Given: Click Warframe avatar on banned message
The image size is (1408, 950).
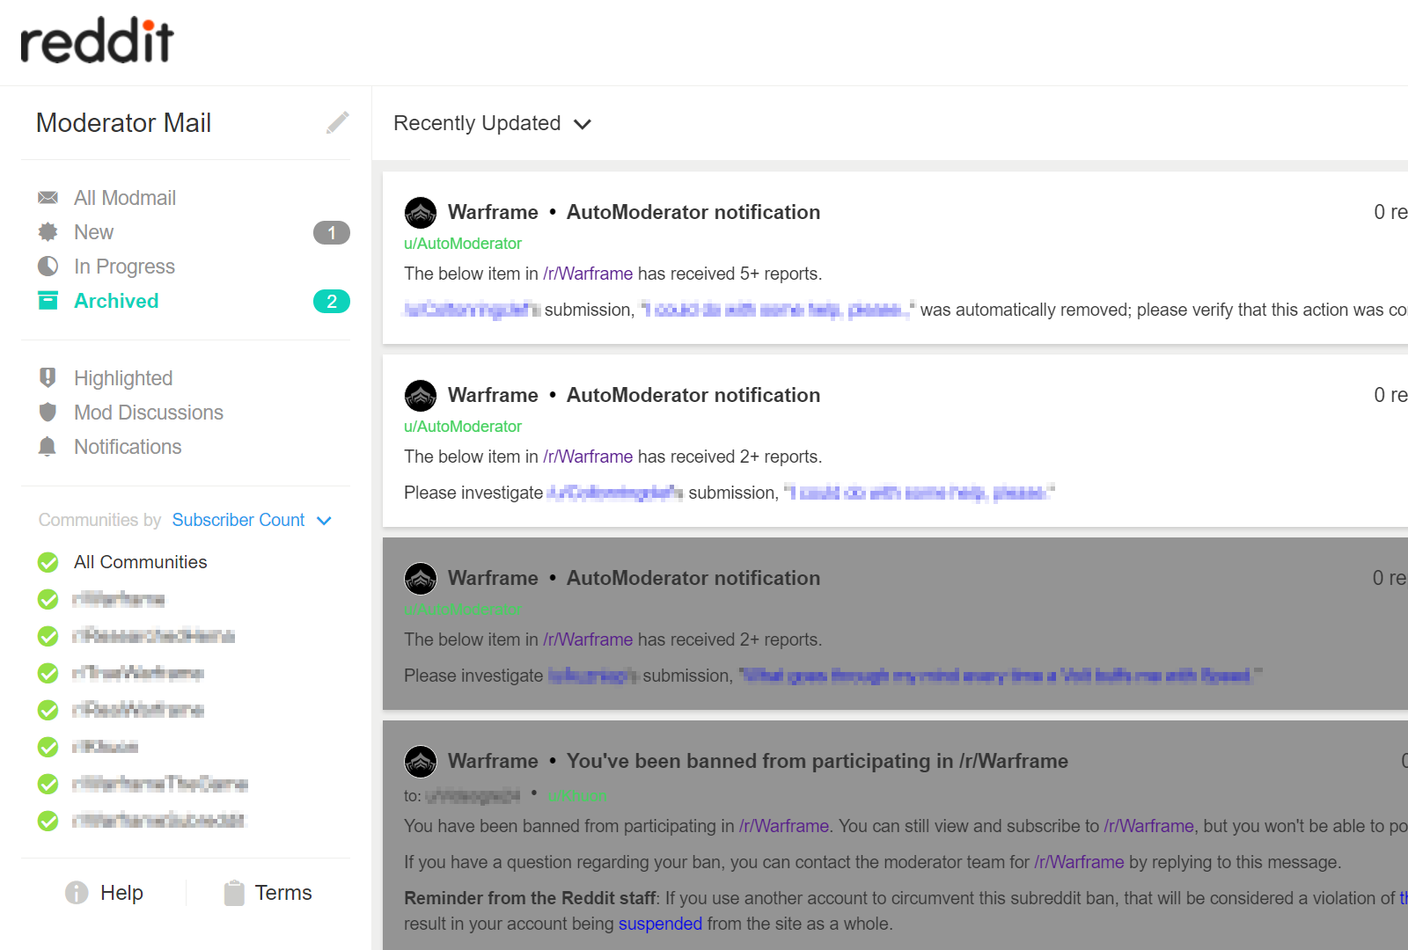Looking at the screenshot, I should pyautogui.click(x=421, y=762).
